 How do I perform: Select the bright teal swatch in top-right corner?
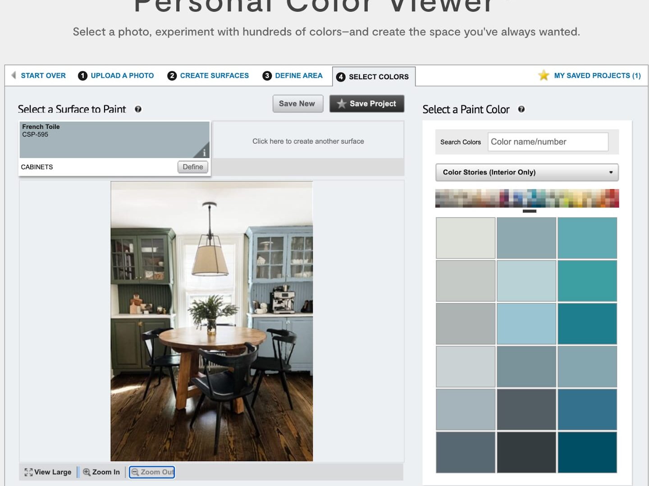(587, 238)
